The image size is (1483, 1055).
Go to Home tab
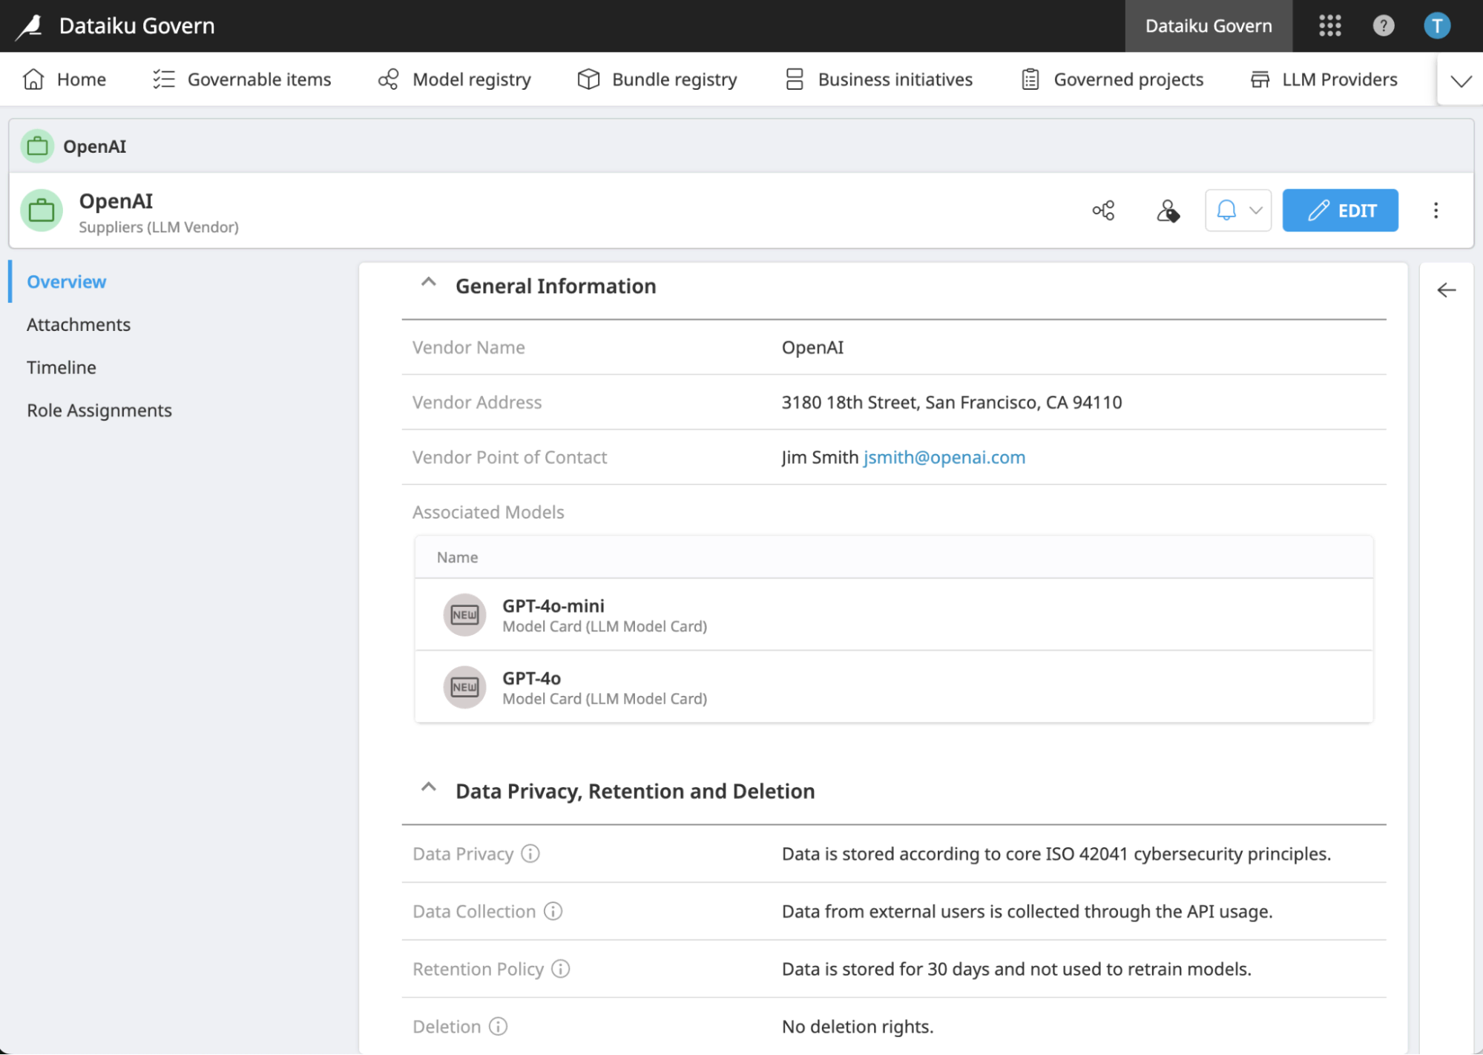click(65, 79)
